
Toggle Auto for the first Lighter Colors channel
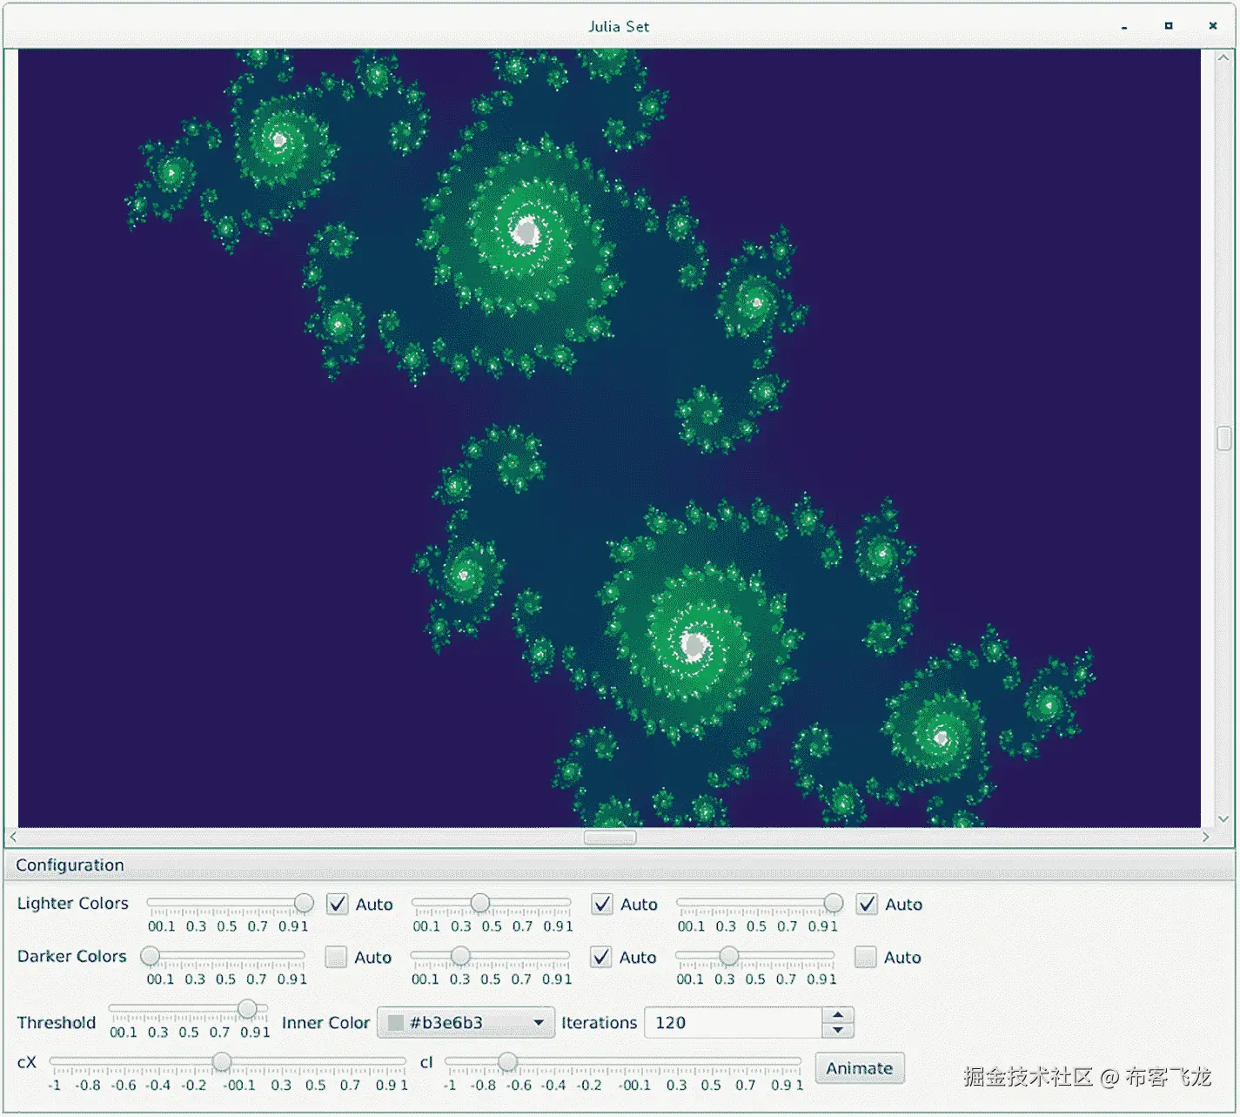pos(337,905)
